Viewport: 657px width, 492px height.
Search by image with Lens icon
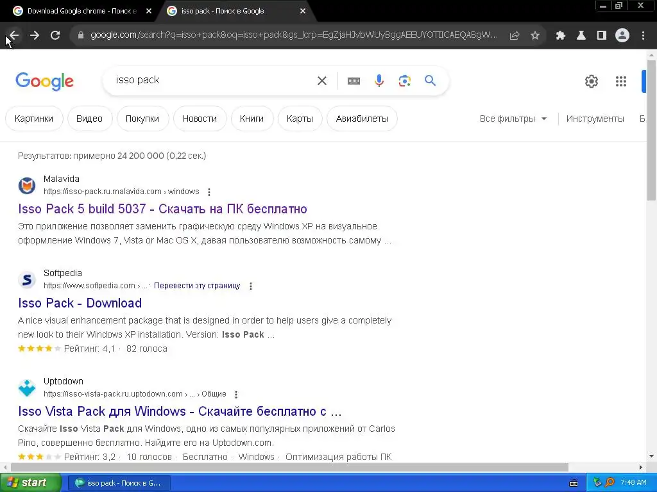click(404, 81)
